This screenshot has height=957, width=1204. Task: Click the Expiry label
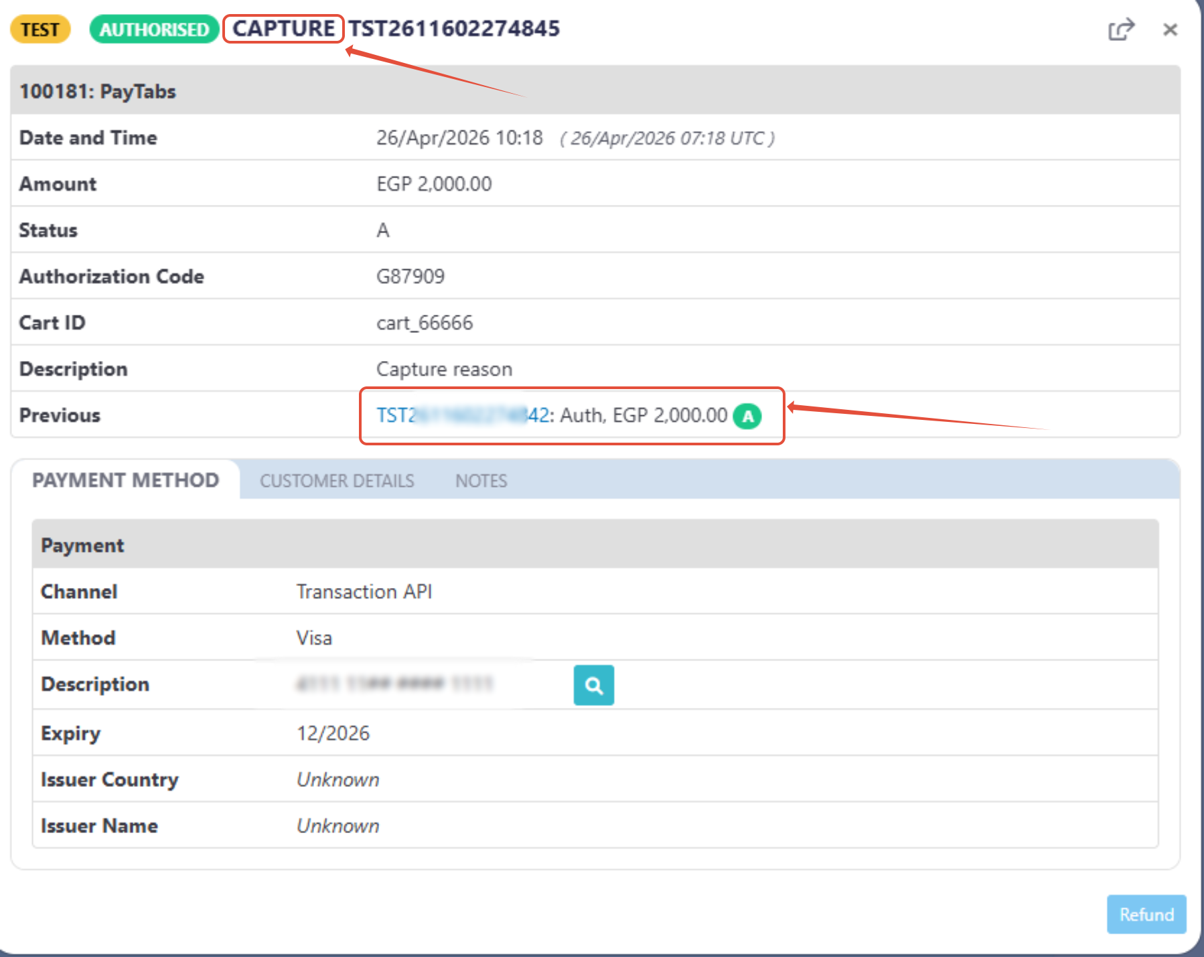pyautogui.click(x=70, y=733)
